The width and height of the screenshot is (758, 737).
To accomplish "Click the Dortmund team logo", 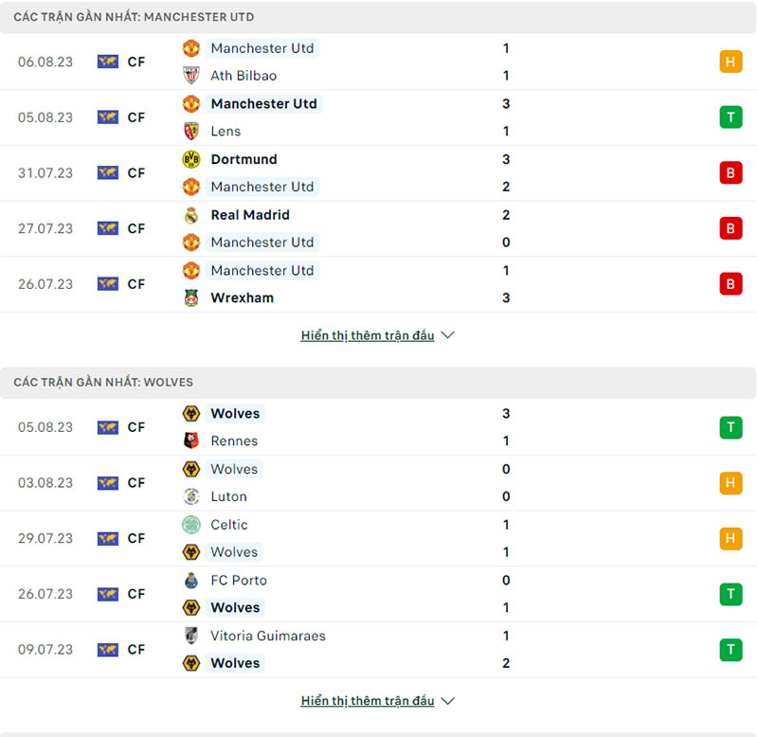I will (191, 159).
